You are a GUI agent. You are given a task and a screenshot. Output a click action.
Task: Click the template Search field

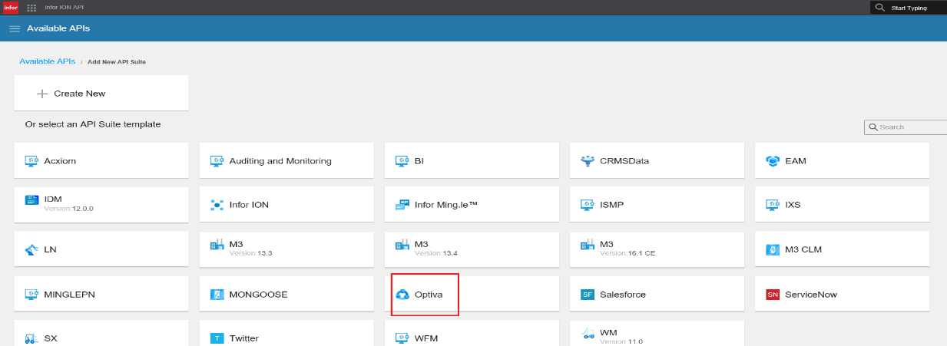pos(906,127)
